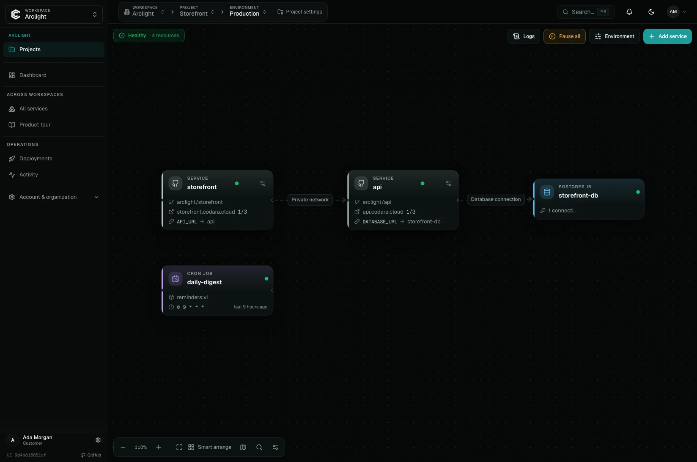This screenshot has width=697, height=462.
Task: Click storefront service green status dot
Action: pos(237,184)
